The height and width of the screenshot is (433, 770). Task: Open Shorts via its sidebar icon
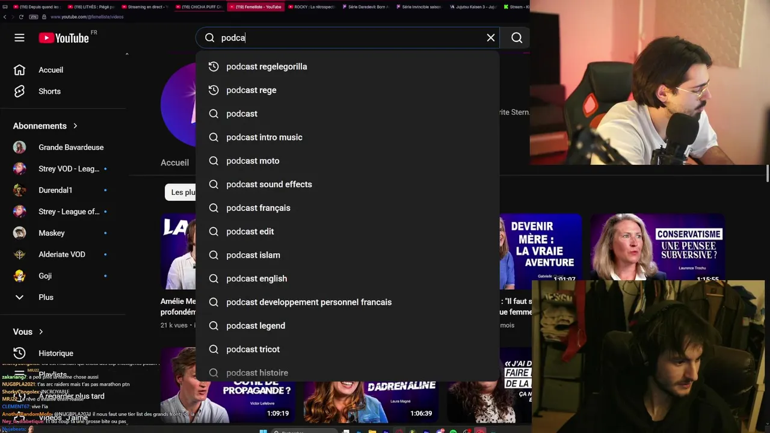tap(19, 91)
